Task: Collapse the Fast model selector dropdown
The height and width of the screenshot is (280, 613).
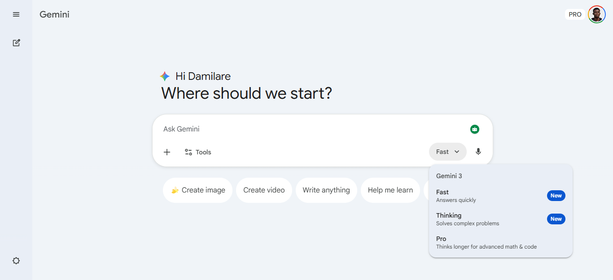Action: tap(447, 152)
